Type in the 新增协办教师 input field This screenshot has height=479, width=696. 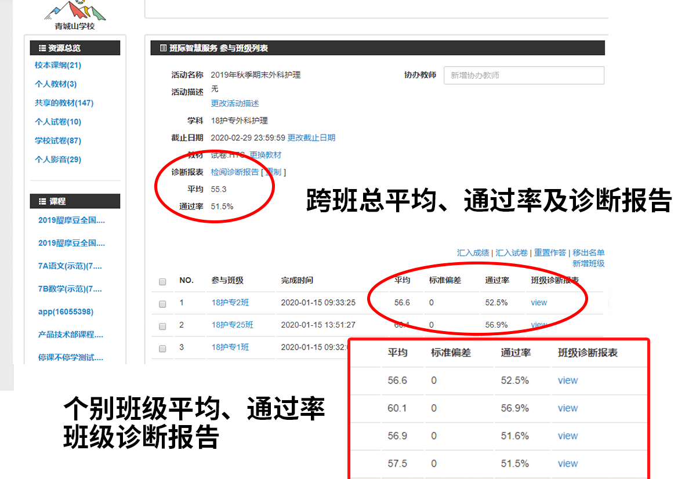point(523,75)
